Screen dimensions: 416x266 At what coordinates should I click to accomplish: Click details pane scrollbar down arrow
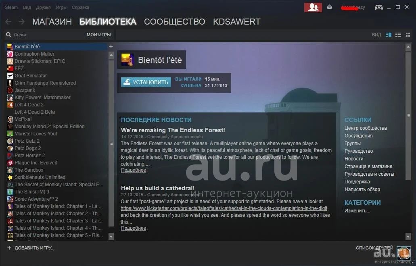408,236
